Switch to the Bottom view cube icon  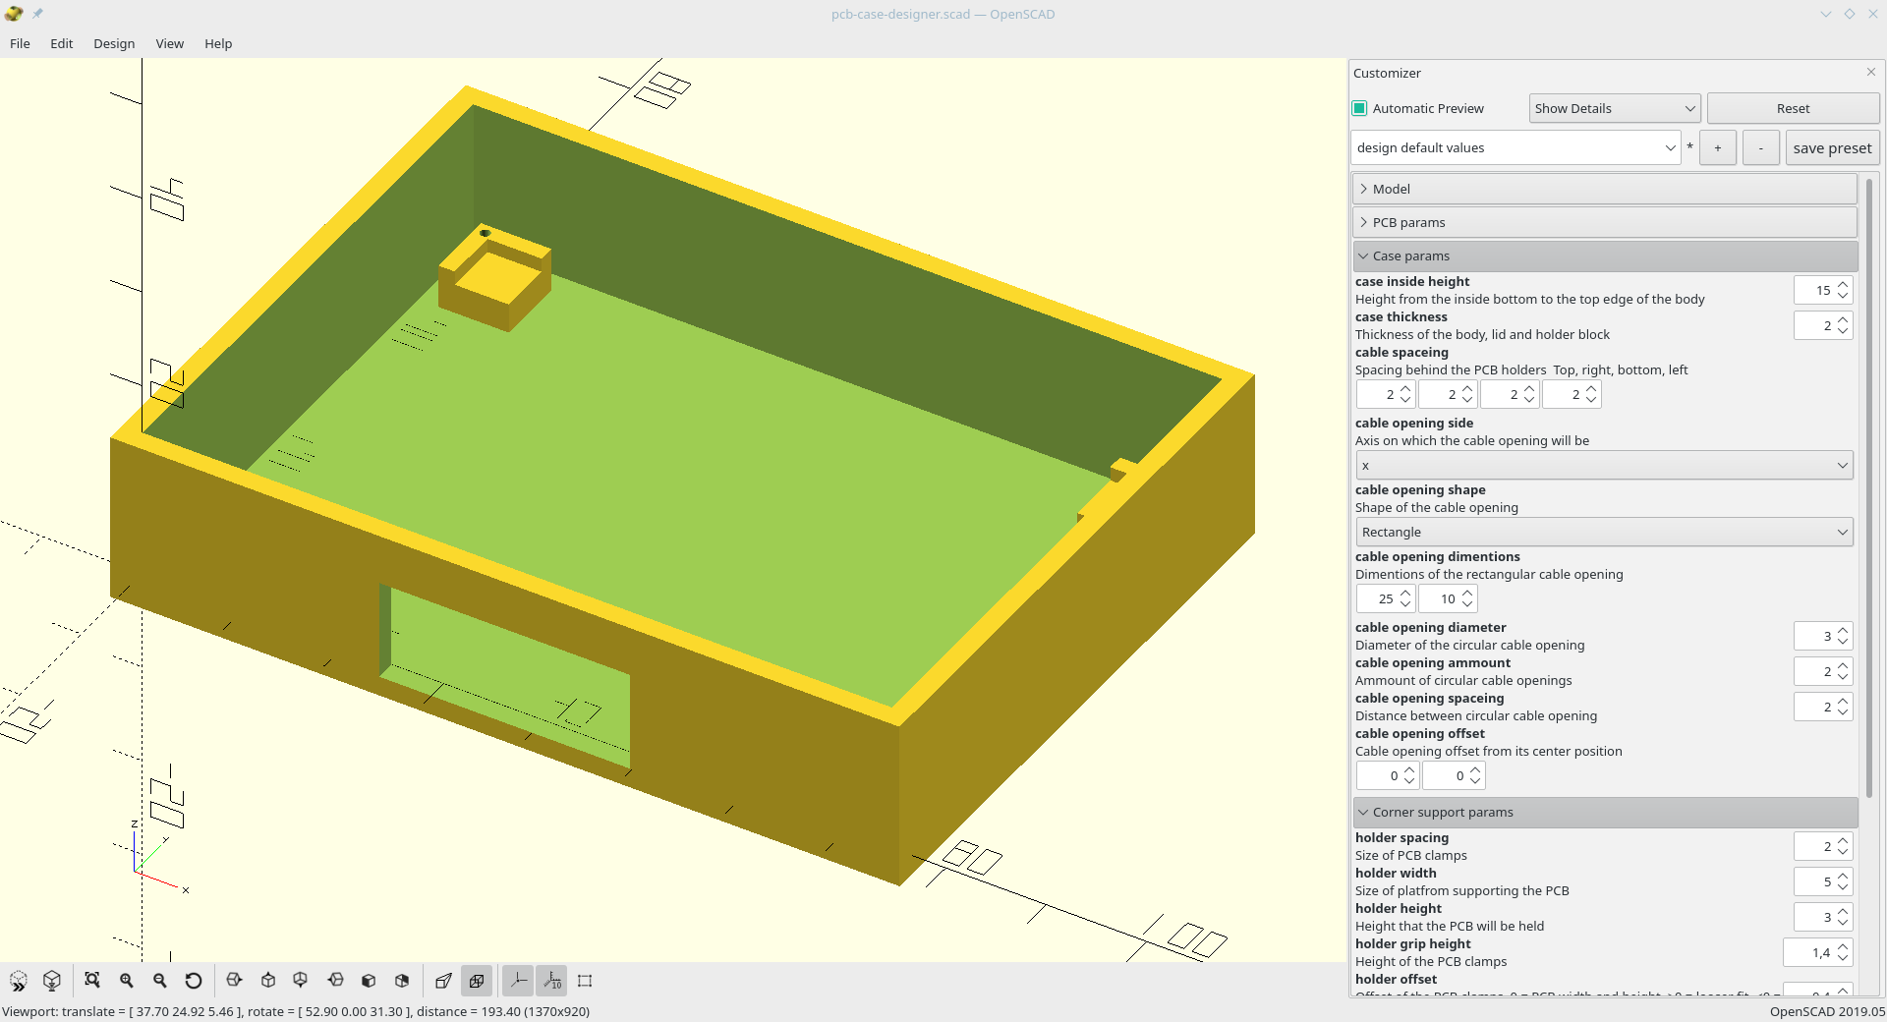coord(301,981)
